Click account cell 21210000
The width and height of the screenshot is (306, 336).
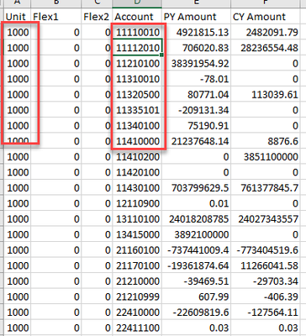pyautogui.click(x=137, y=281)
